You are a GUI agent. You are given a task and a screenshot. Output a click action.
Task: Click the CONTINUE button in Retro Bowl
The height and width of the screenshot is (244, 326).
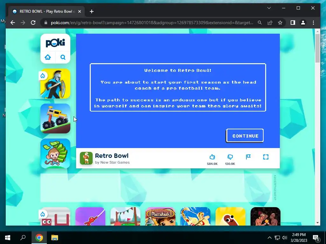(245, 136)
